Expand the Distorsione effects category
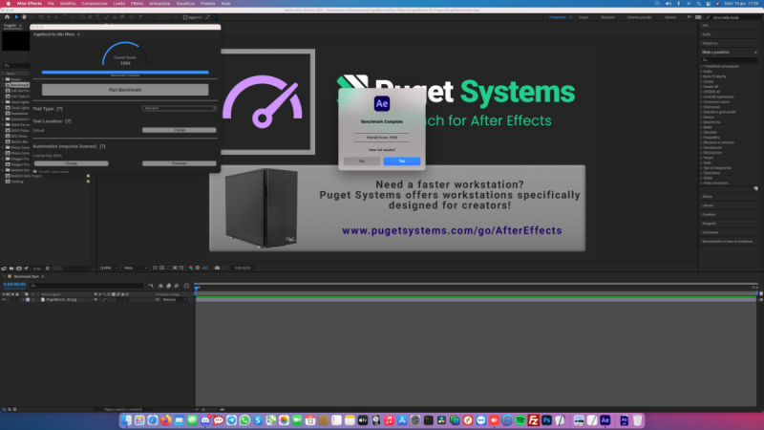This screenshot has height=430, width=764. tap(718, 107)
